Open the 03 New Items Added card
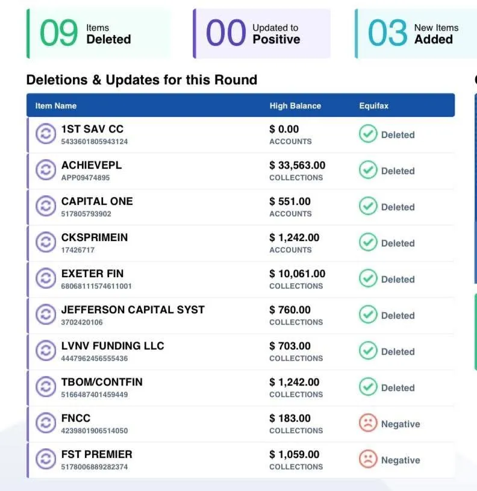The image size is (477, 491). click(416, 34)
